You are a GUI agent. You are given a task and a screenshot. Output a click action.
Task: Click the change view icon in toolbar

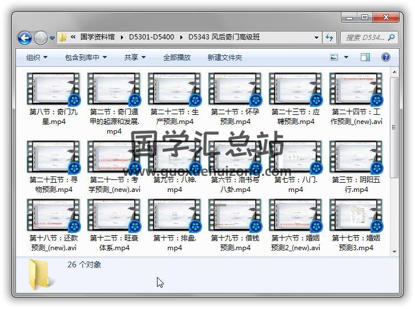click(335, 57)
